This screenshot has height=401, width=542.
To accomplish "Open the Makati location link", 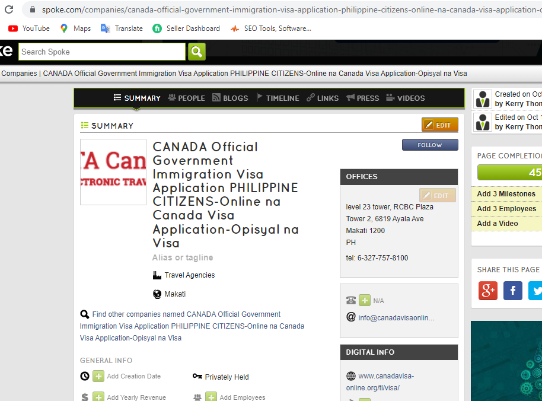I will [175, 294].
